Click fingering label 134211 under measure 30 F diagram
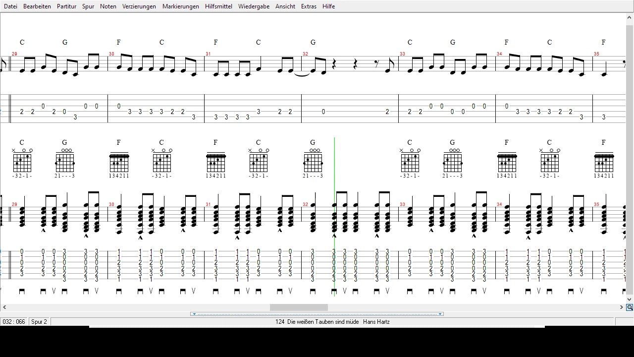This screenshot has width=634, height=357. (x=119, y=176)
